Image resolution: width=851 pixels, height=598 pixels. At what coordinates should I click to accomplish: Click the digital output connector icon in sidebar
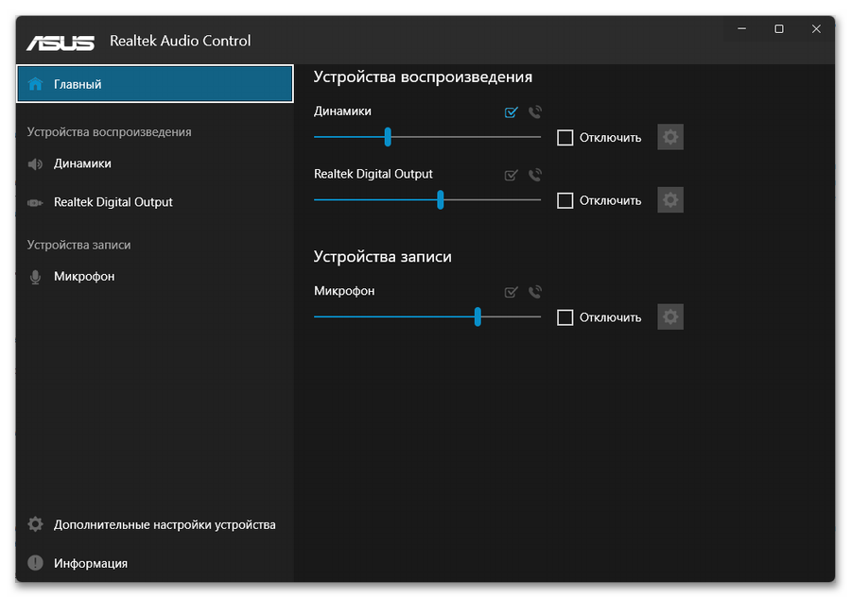click(35, 203)
